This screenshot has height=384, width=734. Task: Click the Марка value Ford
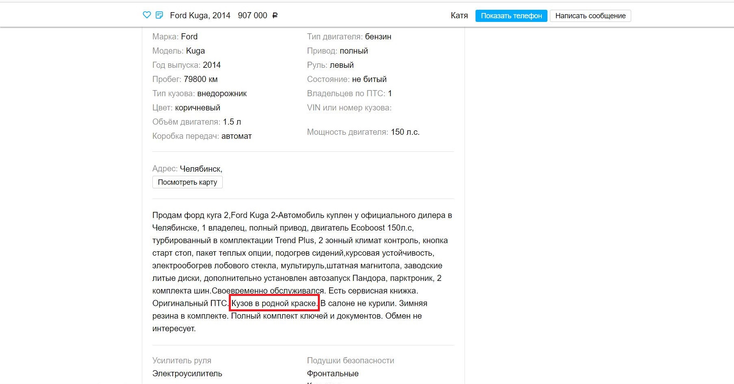(189, 37)
